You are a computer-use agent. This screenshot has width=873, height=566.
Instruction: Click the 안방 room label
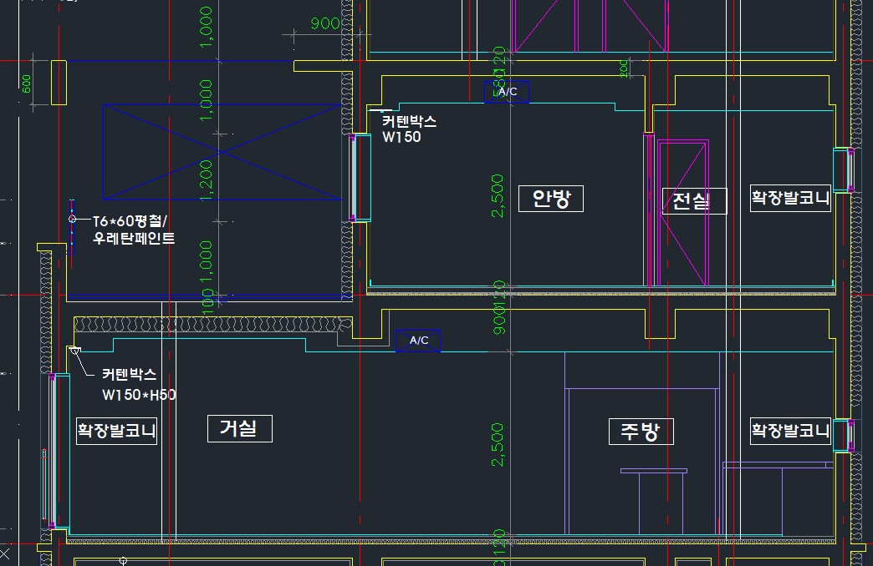tap(550, 199)
